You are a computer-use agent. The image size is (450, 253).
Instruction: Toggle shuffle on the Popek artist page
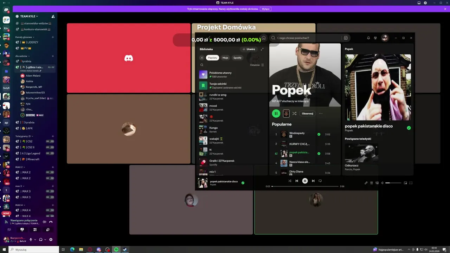(x=294, y=113)
